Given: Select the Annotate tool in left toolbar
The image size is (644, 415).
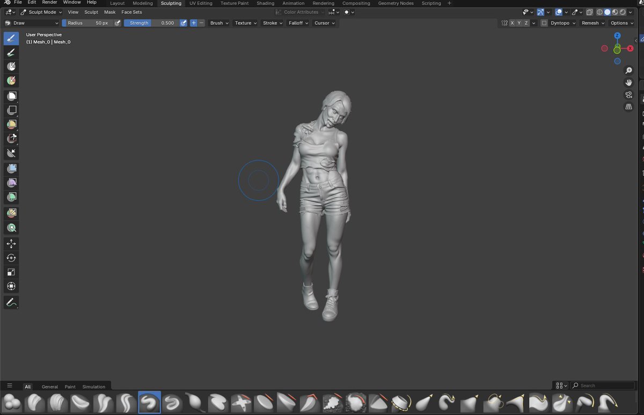Looking at the screenshot, I should pyautogui.click(x=11, y=303).
